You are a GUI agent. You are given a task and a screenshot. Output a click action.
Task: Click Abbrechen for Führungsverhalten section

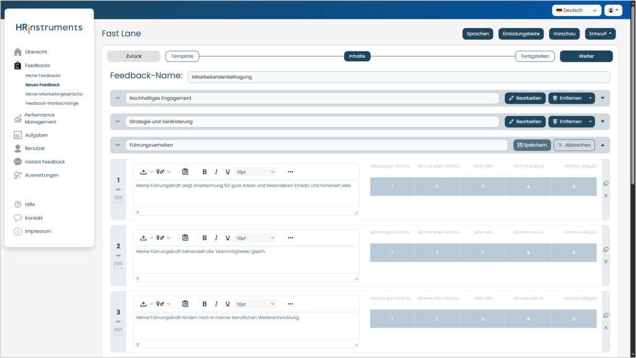574,145
